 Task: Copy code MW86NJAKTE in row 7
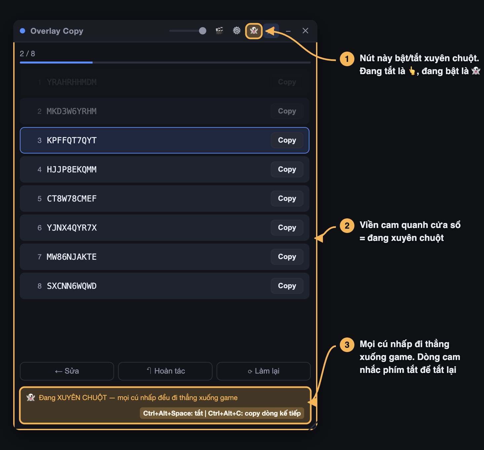(287, 257)
